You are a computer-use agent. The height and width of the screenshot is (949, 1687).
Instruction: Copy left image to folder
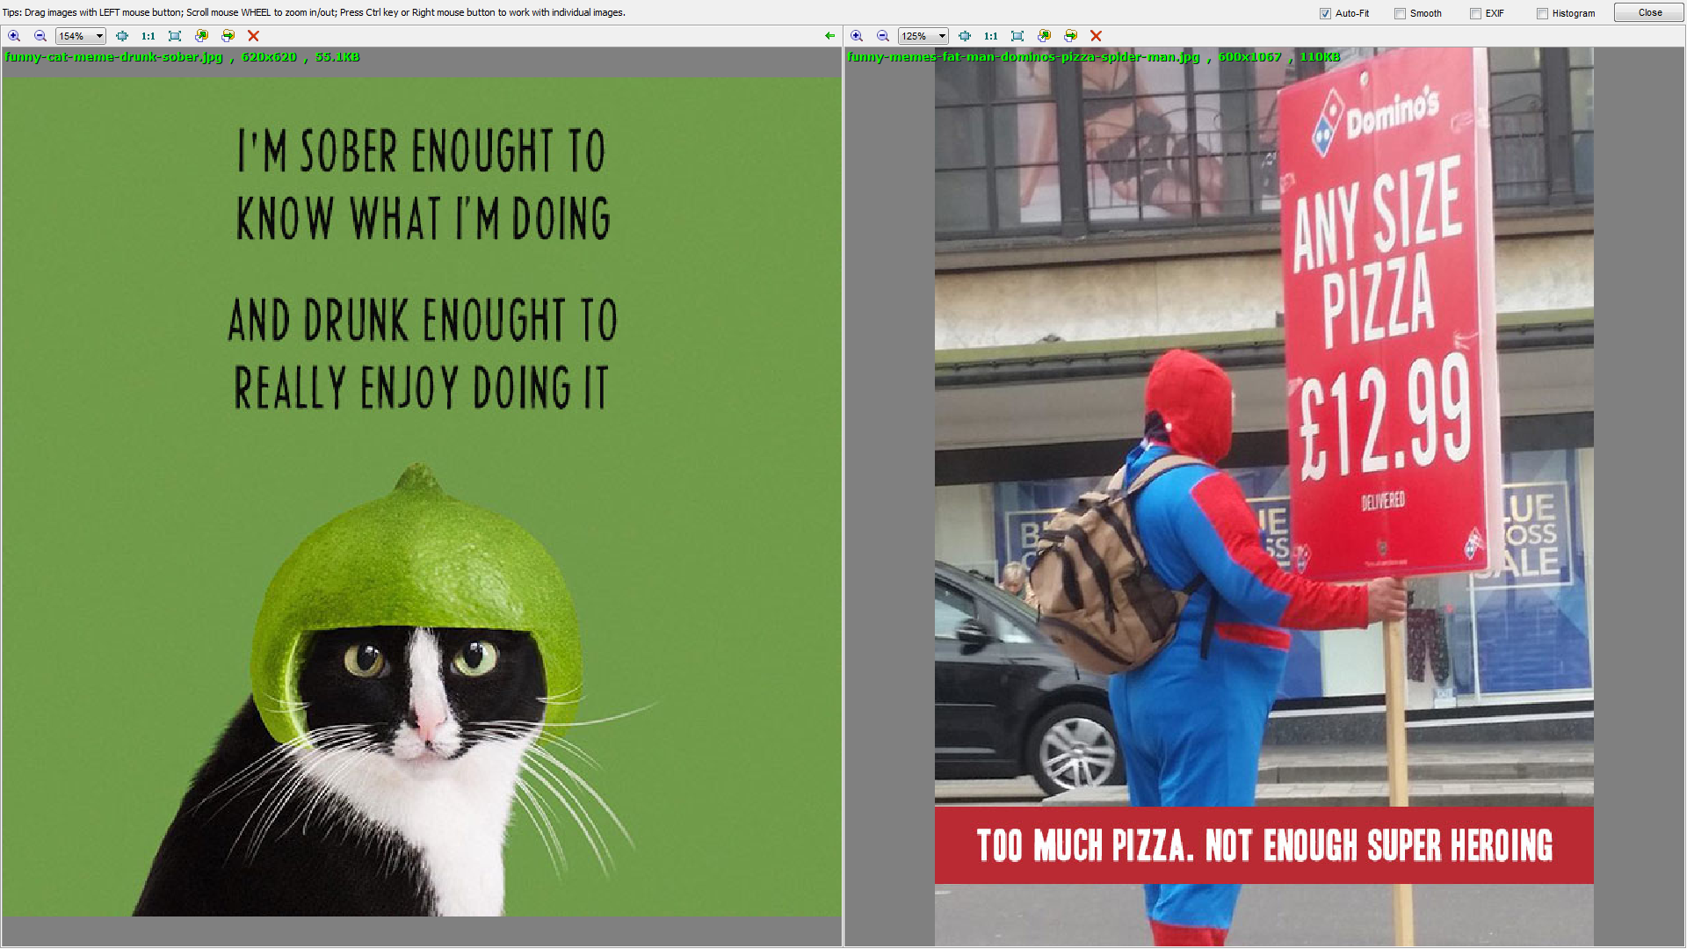pyautogui.click(x=201, y=36)
